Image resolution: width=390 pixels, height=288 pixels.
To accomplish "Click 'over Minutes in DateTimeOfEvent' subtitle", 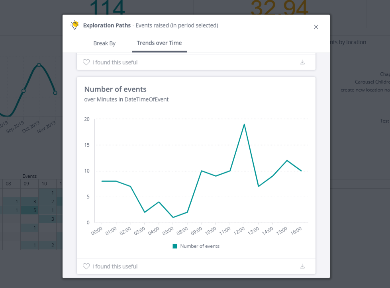I will (126, 99).
